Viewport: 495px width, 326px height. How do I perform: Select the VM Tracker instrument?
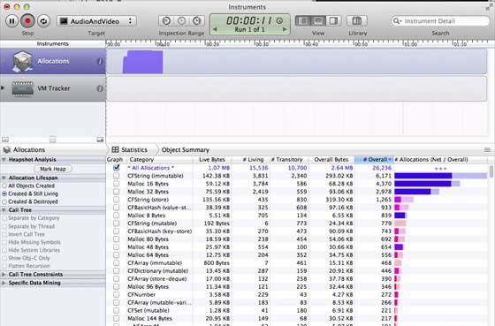click(x=53, y=88)
